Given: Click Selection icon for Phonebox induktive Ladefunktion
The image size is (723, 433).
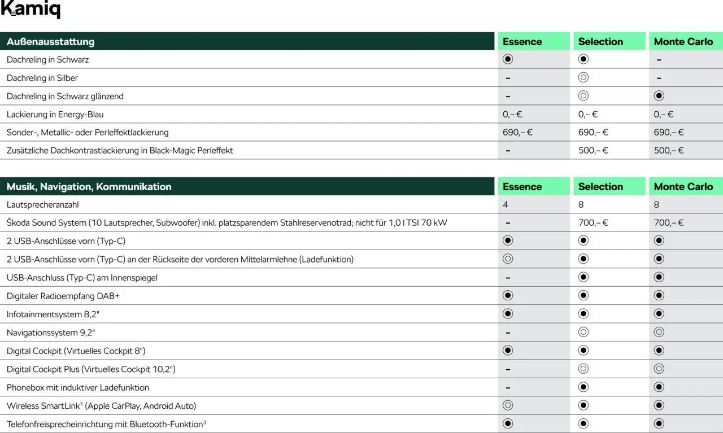Looking at the screenshot, I should 583,387.
